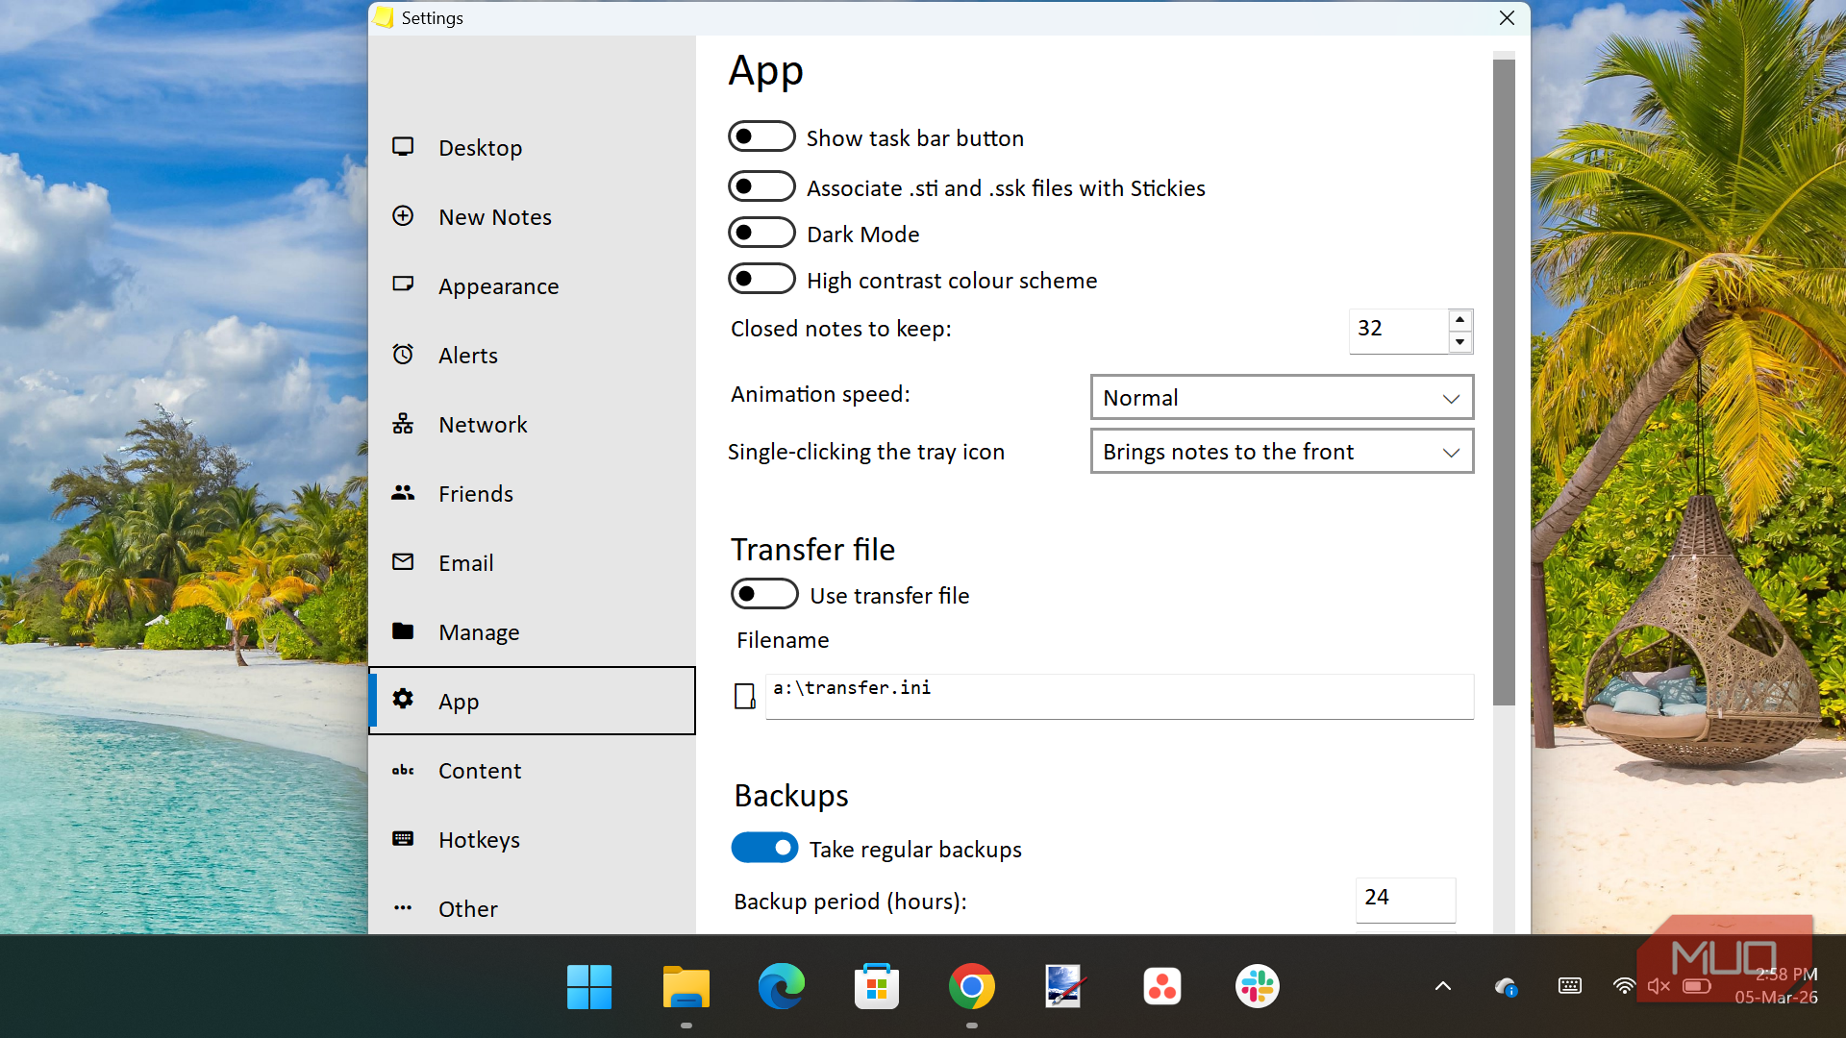Image resolution: width=1846 pixels, height=1038 pixels.
Task: Click the Backup period hours field
Action: (1406, 900)
